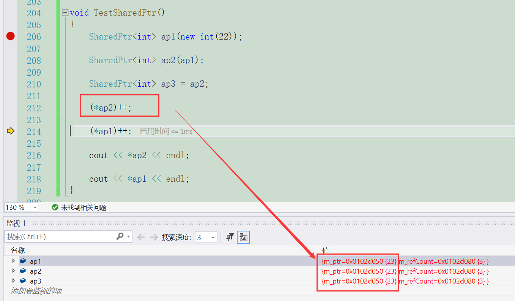The width and height of the screenshot is (515, 301).
Task: Toggle the highlighted ab display-format icon button
Action: pos(243,238)
